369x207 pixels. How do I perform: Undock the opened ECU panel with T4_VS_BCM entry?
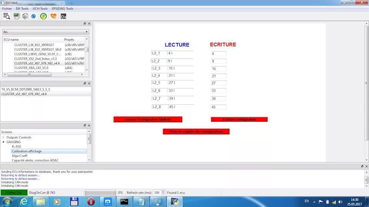click(x=85, y=83)
